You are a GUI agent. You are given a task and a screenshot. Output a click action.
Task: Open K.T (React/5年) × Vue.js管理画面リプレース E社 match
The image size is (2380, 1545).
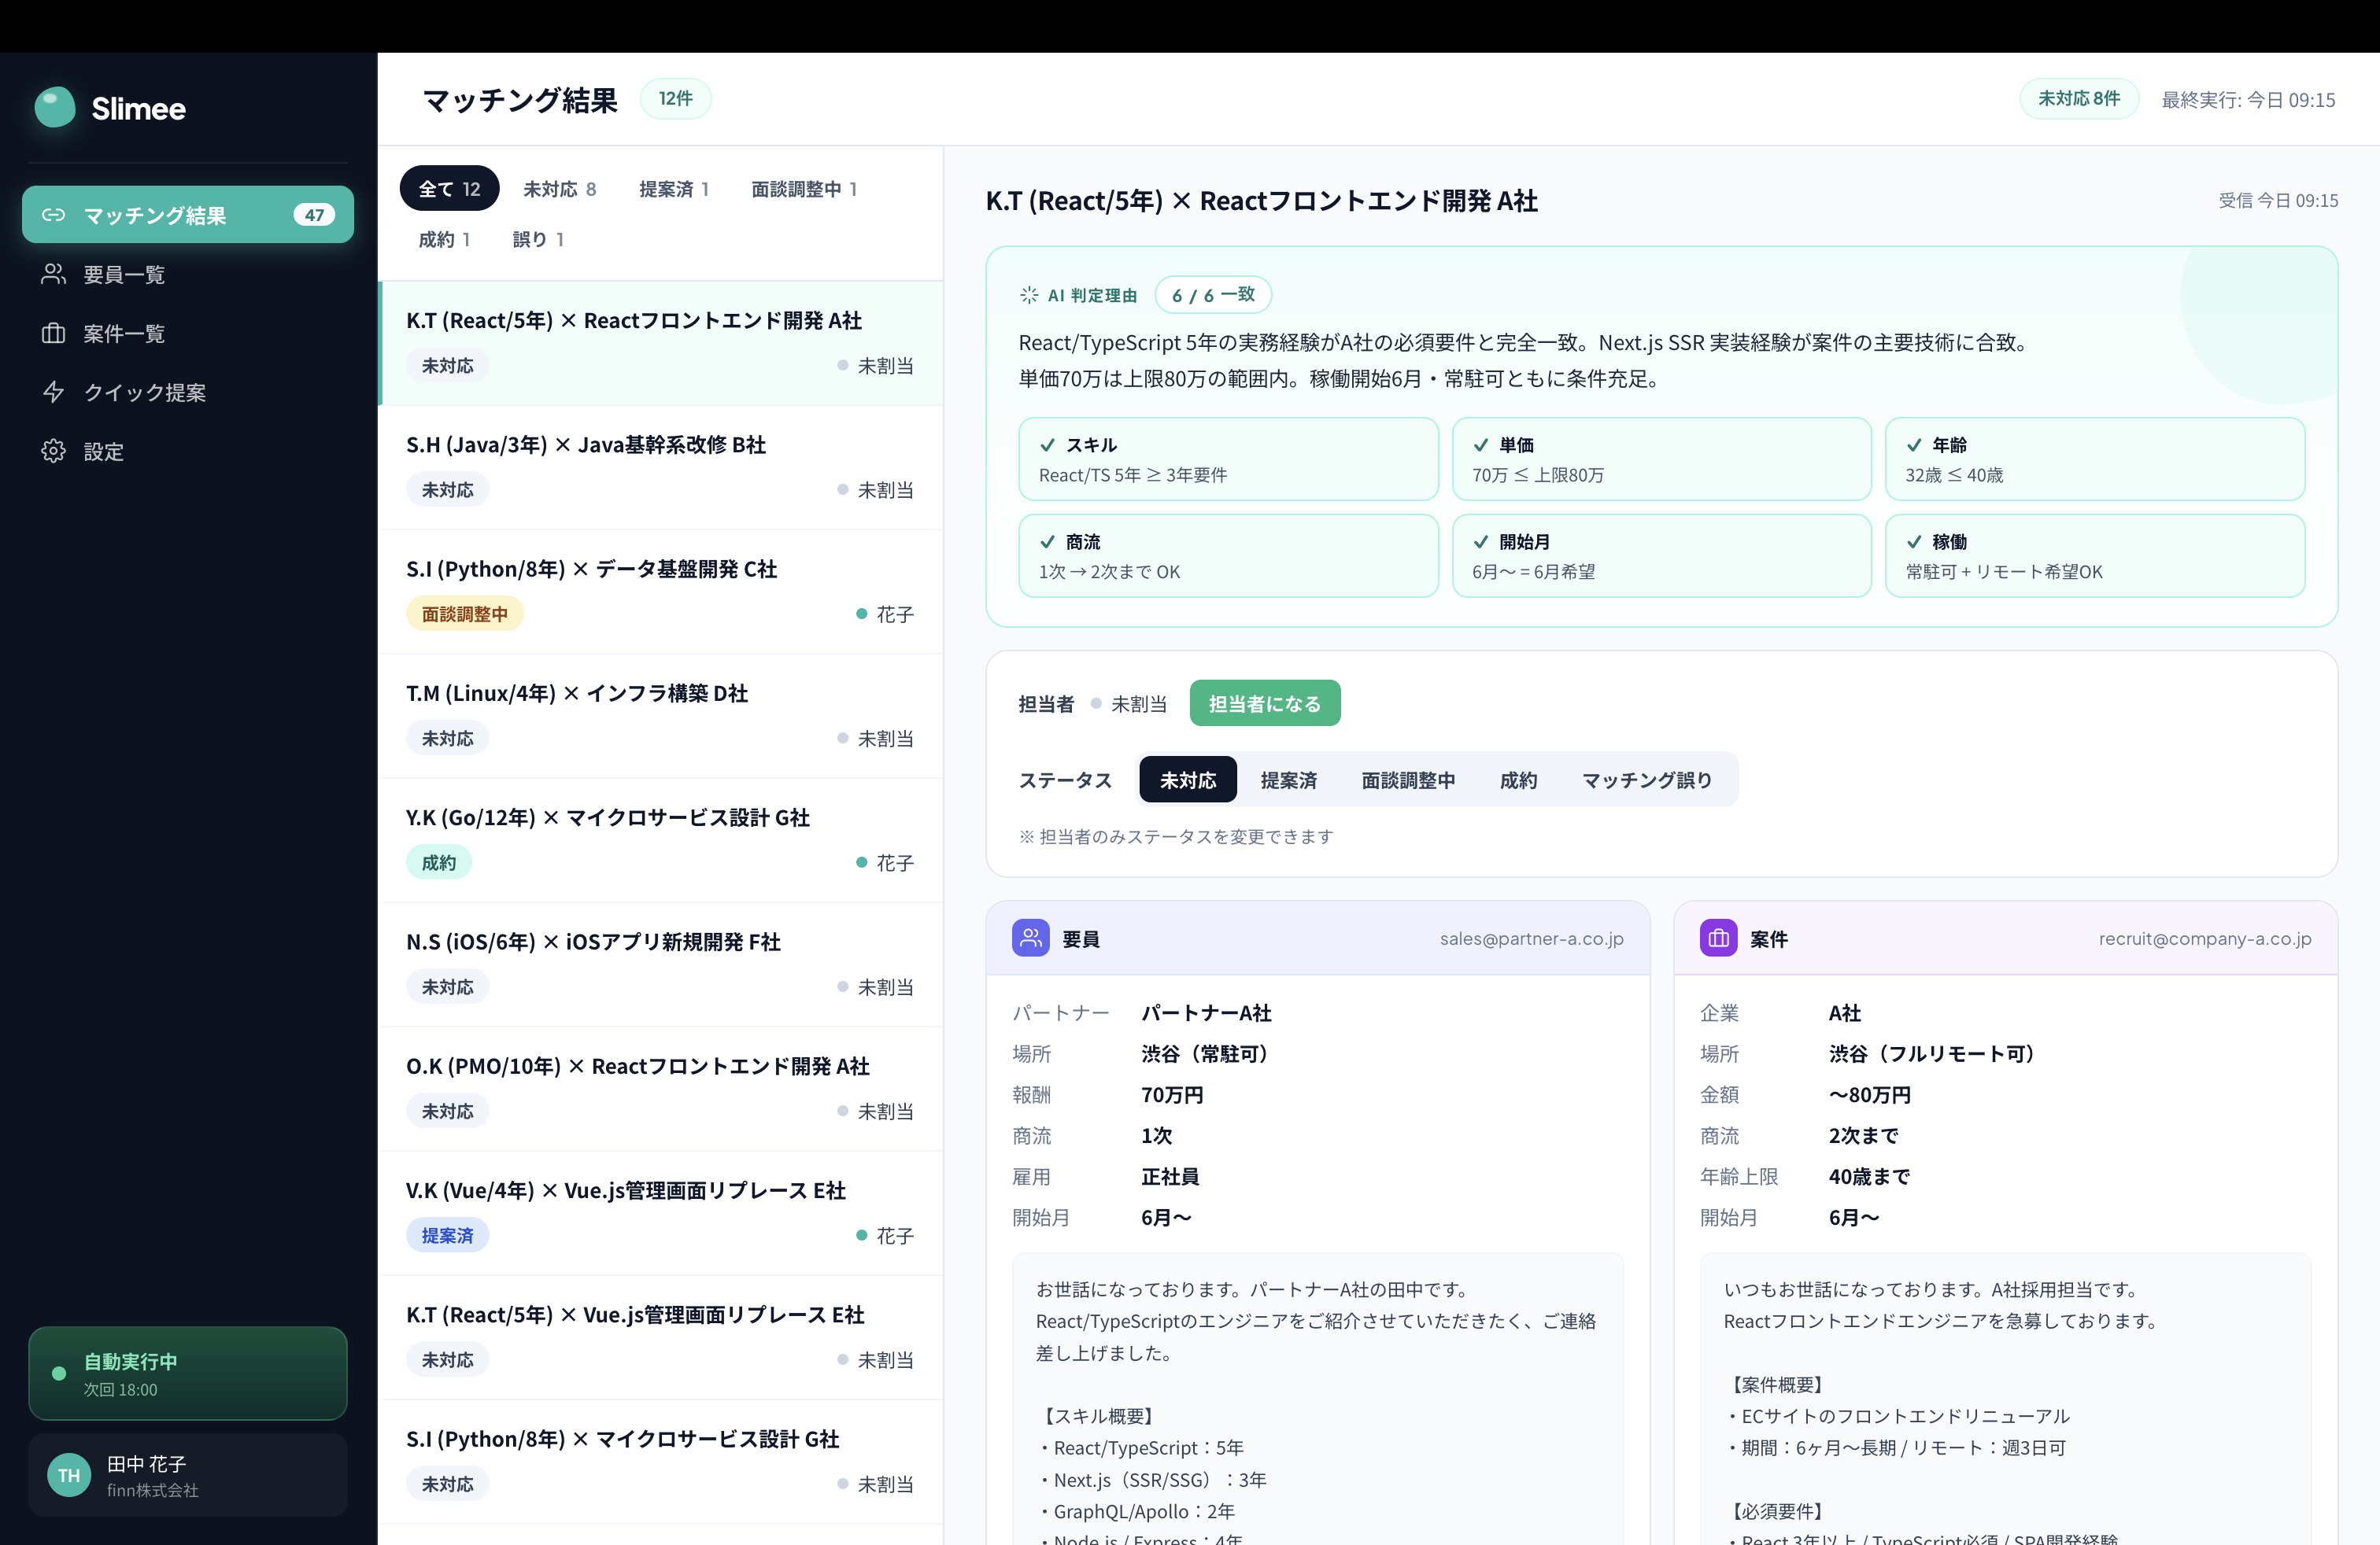[661, 1337]
